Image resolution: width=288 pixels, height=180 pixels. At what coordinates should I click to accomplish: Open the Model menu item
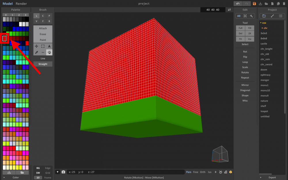[7, 3]
